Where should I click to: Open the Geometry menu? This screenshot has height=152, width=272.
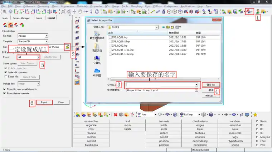pos(43,6)
